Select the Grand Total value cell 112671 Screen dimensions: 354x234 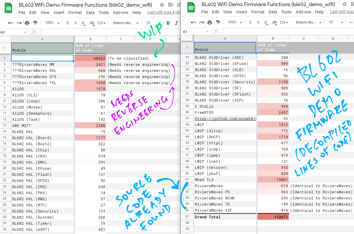click(273, 217)
